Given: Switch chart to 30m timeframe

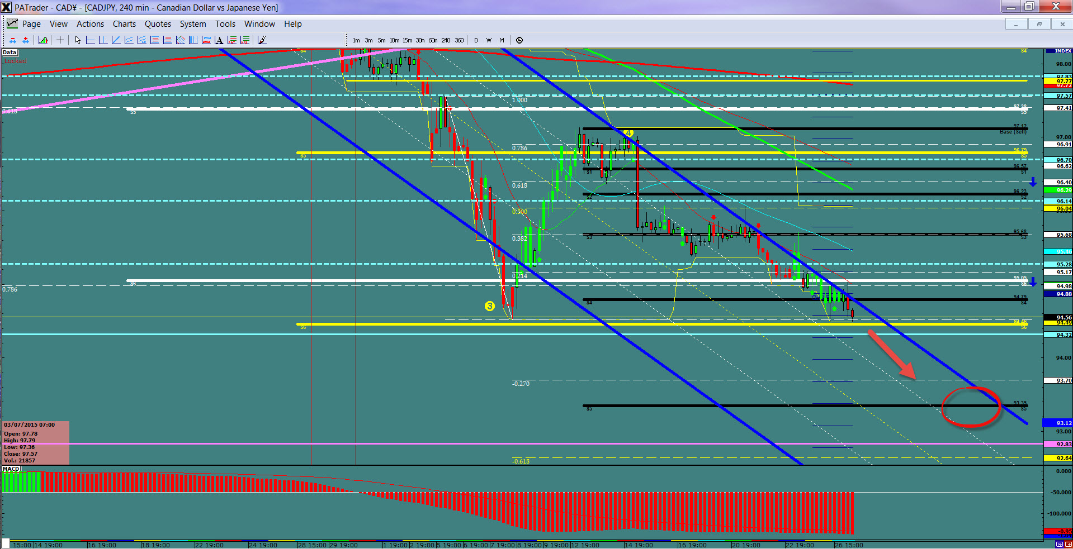Looking at the screenshot, I should (420, 40).
